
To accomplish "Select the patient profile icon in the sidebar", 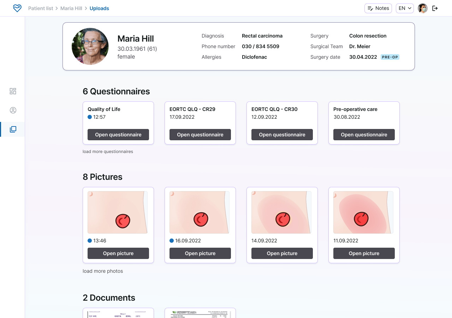I will 13,110.
